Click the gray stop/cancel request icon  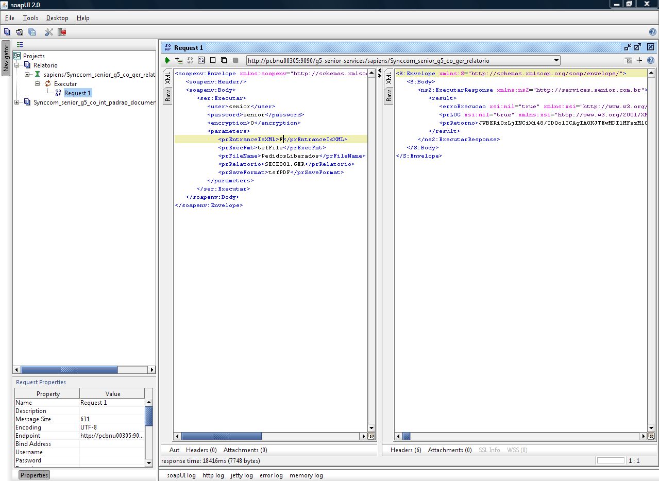tap(235, 60)
